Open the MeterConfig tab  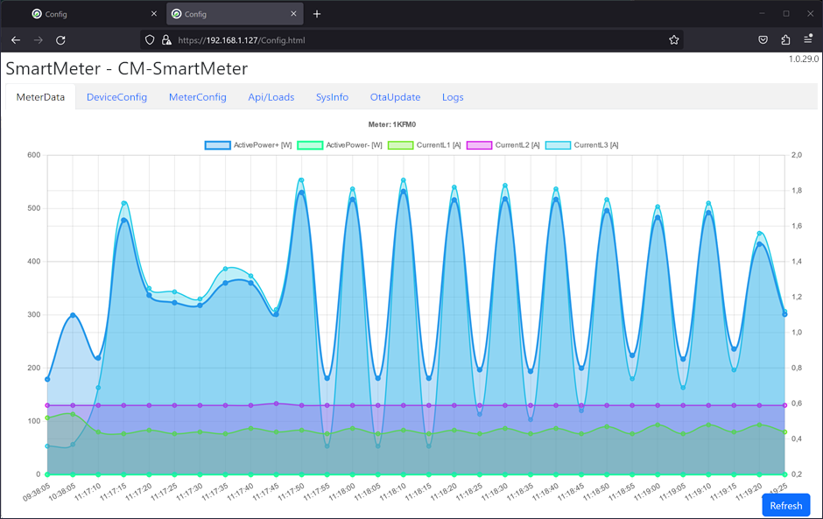point(197,97)
